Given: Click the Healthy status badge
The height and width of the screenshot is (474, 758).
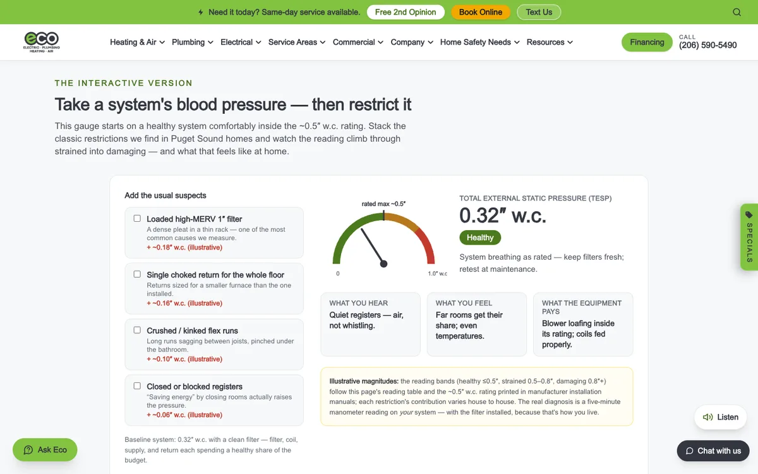Looking at the screenshot, I should click(x=480, y=238).
